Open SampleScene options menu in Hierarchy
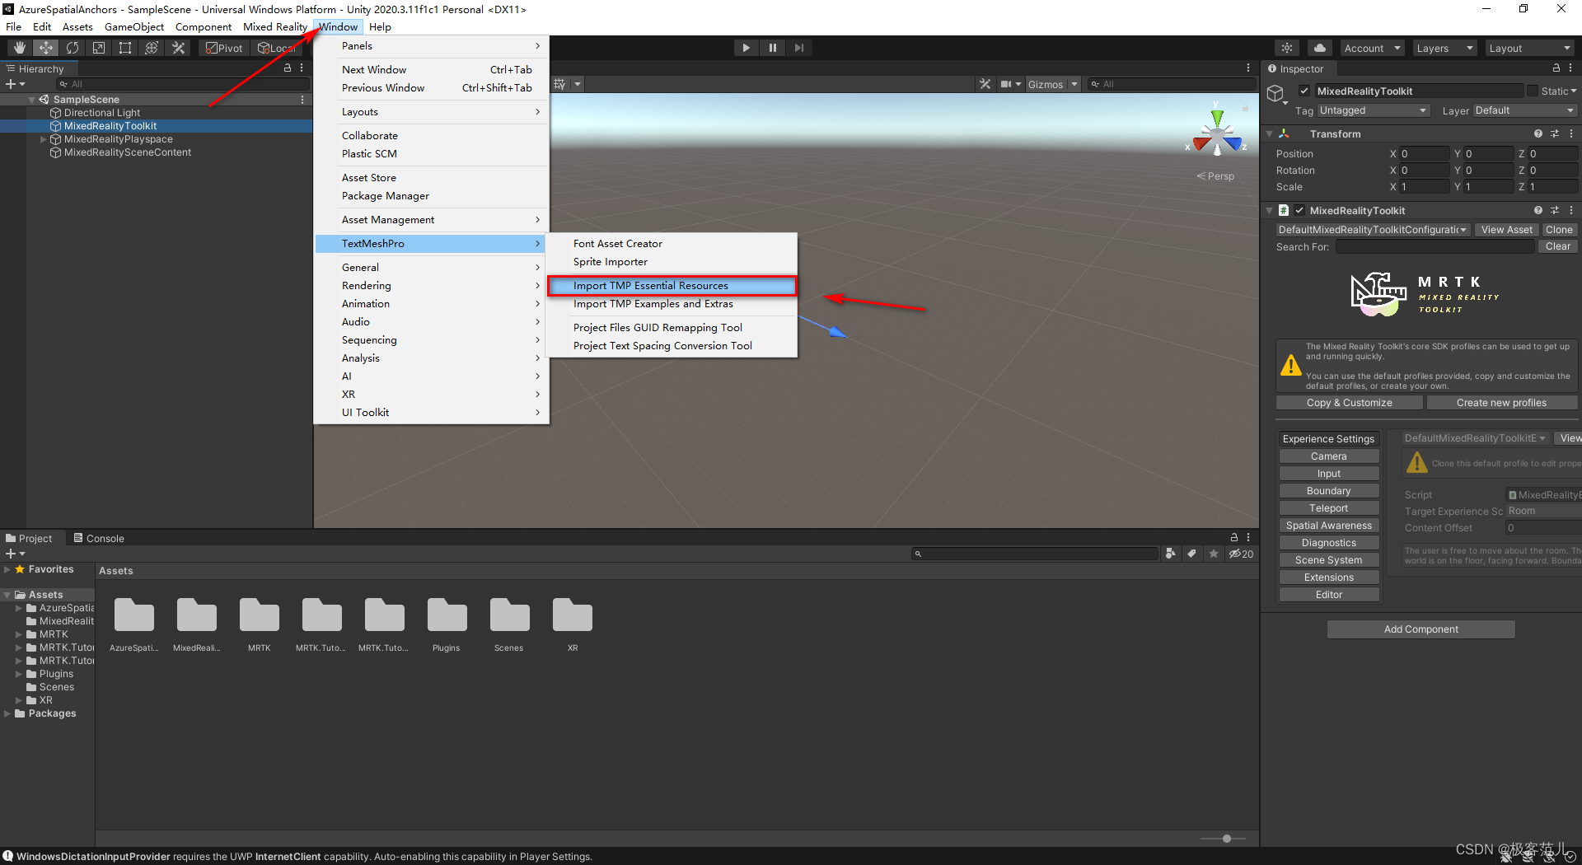 (302, 100)
